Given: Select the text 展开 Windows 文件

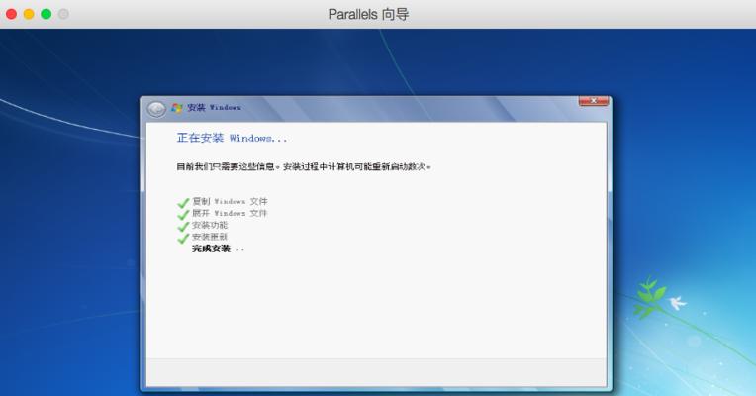Looking at the screenshot, I should coord(230,213).
